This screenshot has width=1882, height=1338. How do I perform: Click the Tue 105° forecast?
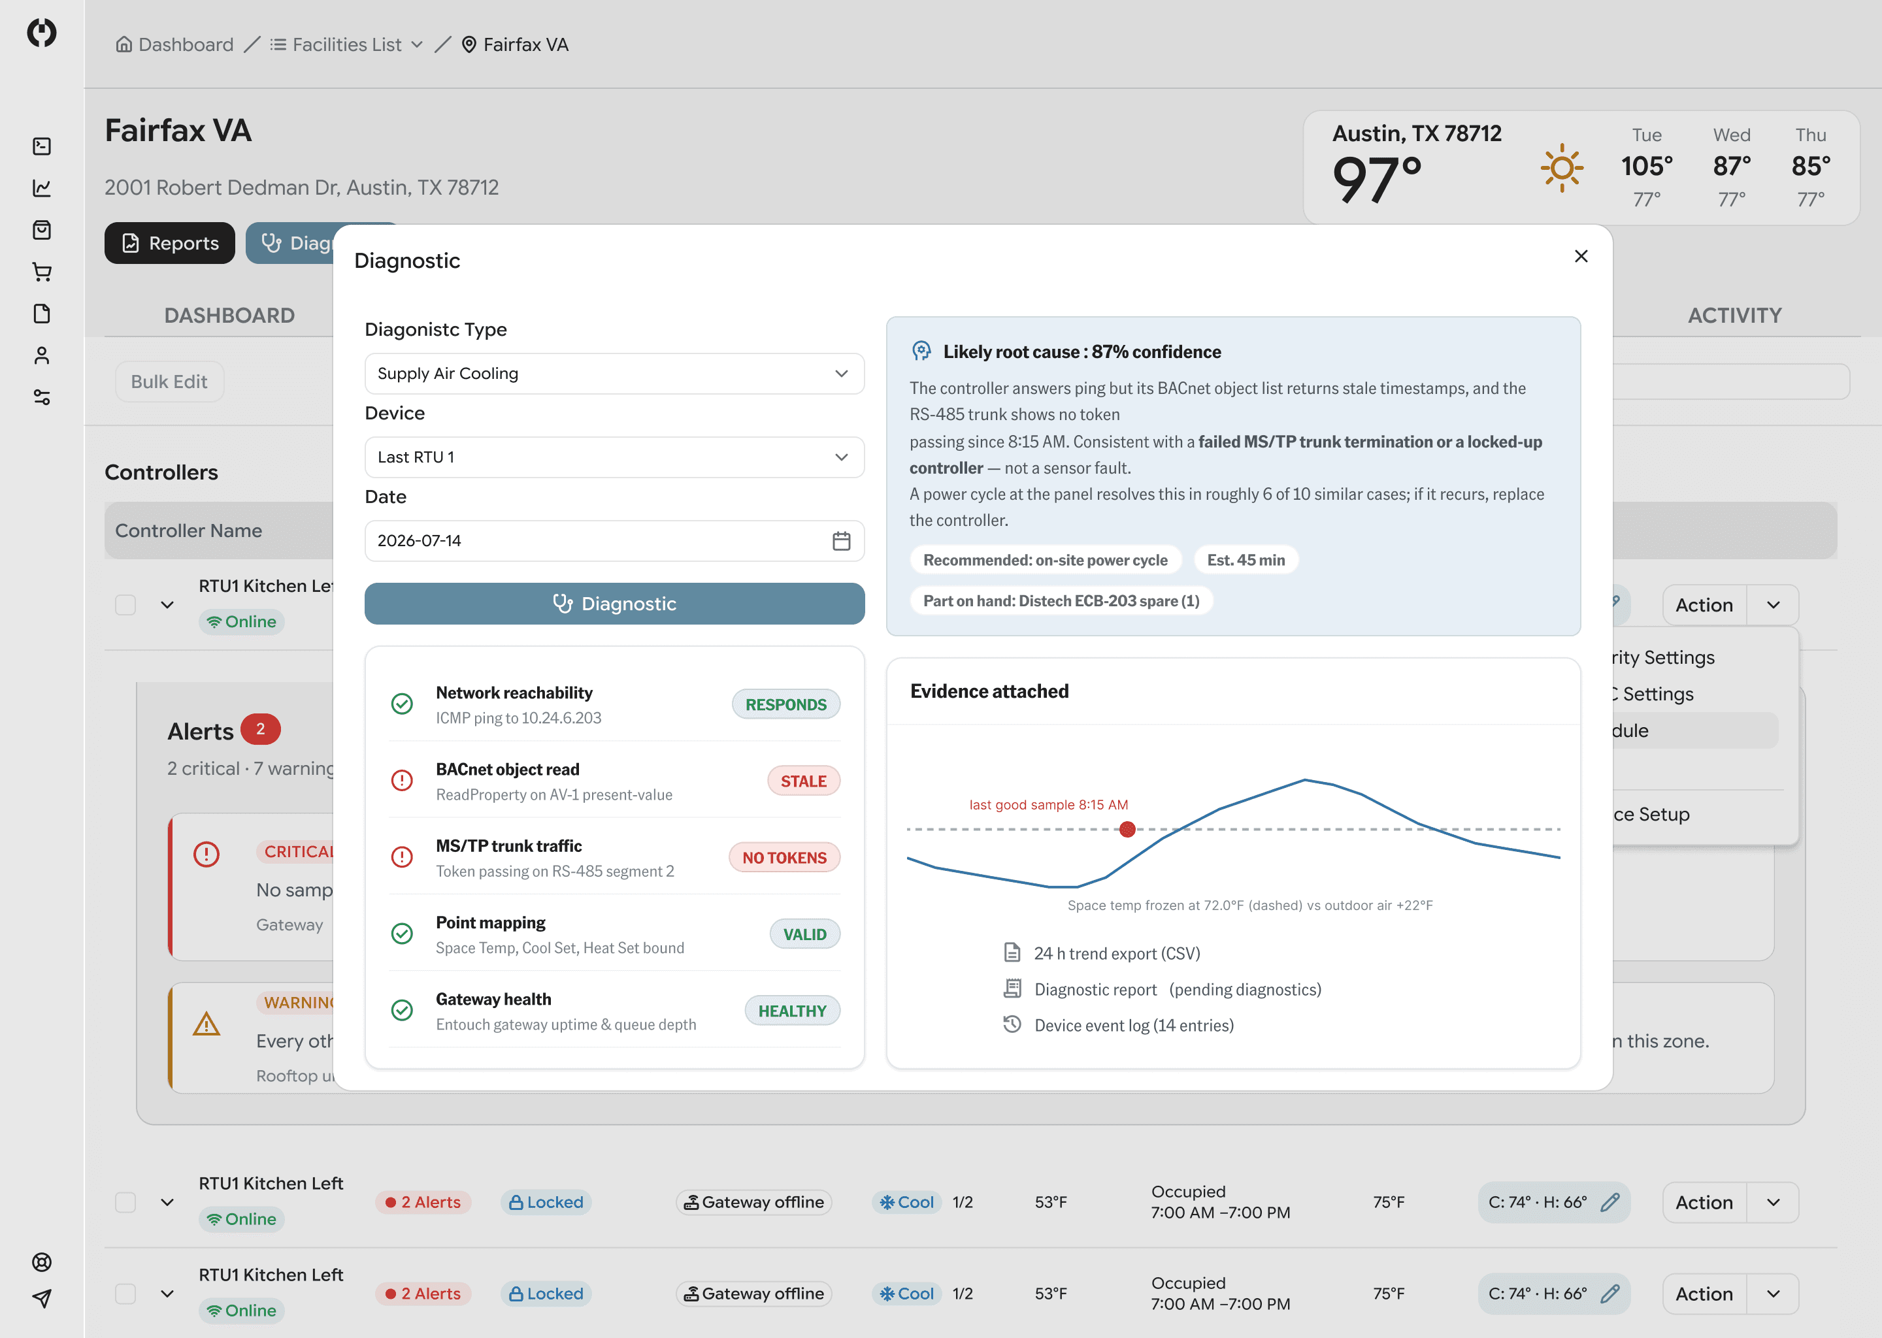[1646, 167]
